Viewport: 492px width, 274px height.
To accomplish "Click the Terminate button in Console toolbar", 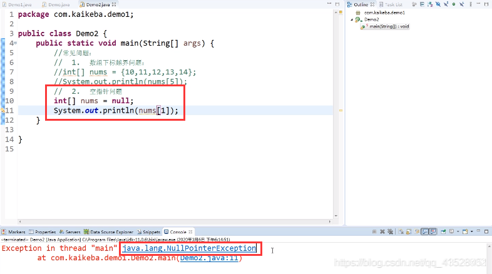I will coord(374,231).
